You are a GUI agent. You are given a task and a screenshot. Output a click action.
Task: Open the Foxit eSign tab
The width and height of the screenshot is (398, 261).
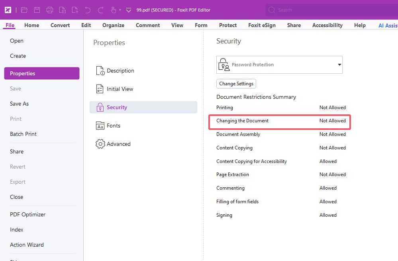[262, 25]
